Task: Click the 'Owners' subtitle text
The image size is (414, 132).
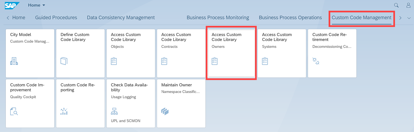Action: point(218,46)
